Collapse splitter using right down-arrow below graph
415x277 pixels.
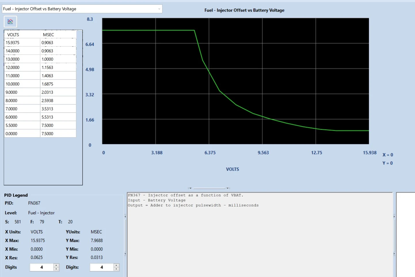click(228, 188)
